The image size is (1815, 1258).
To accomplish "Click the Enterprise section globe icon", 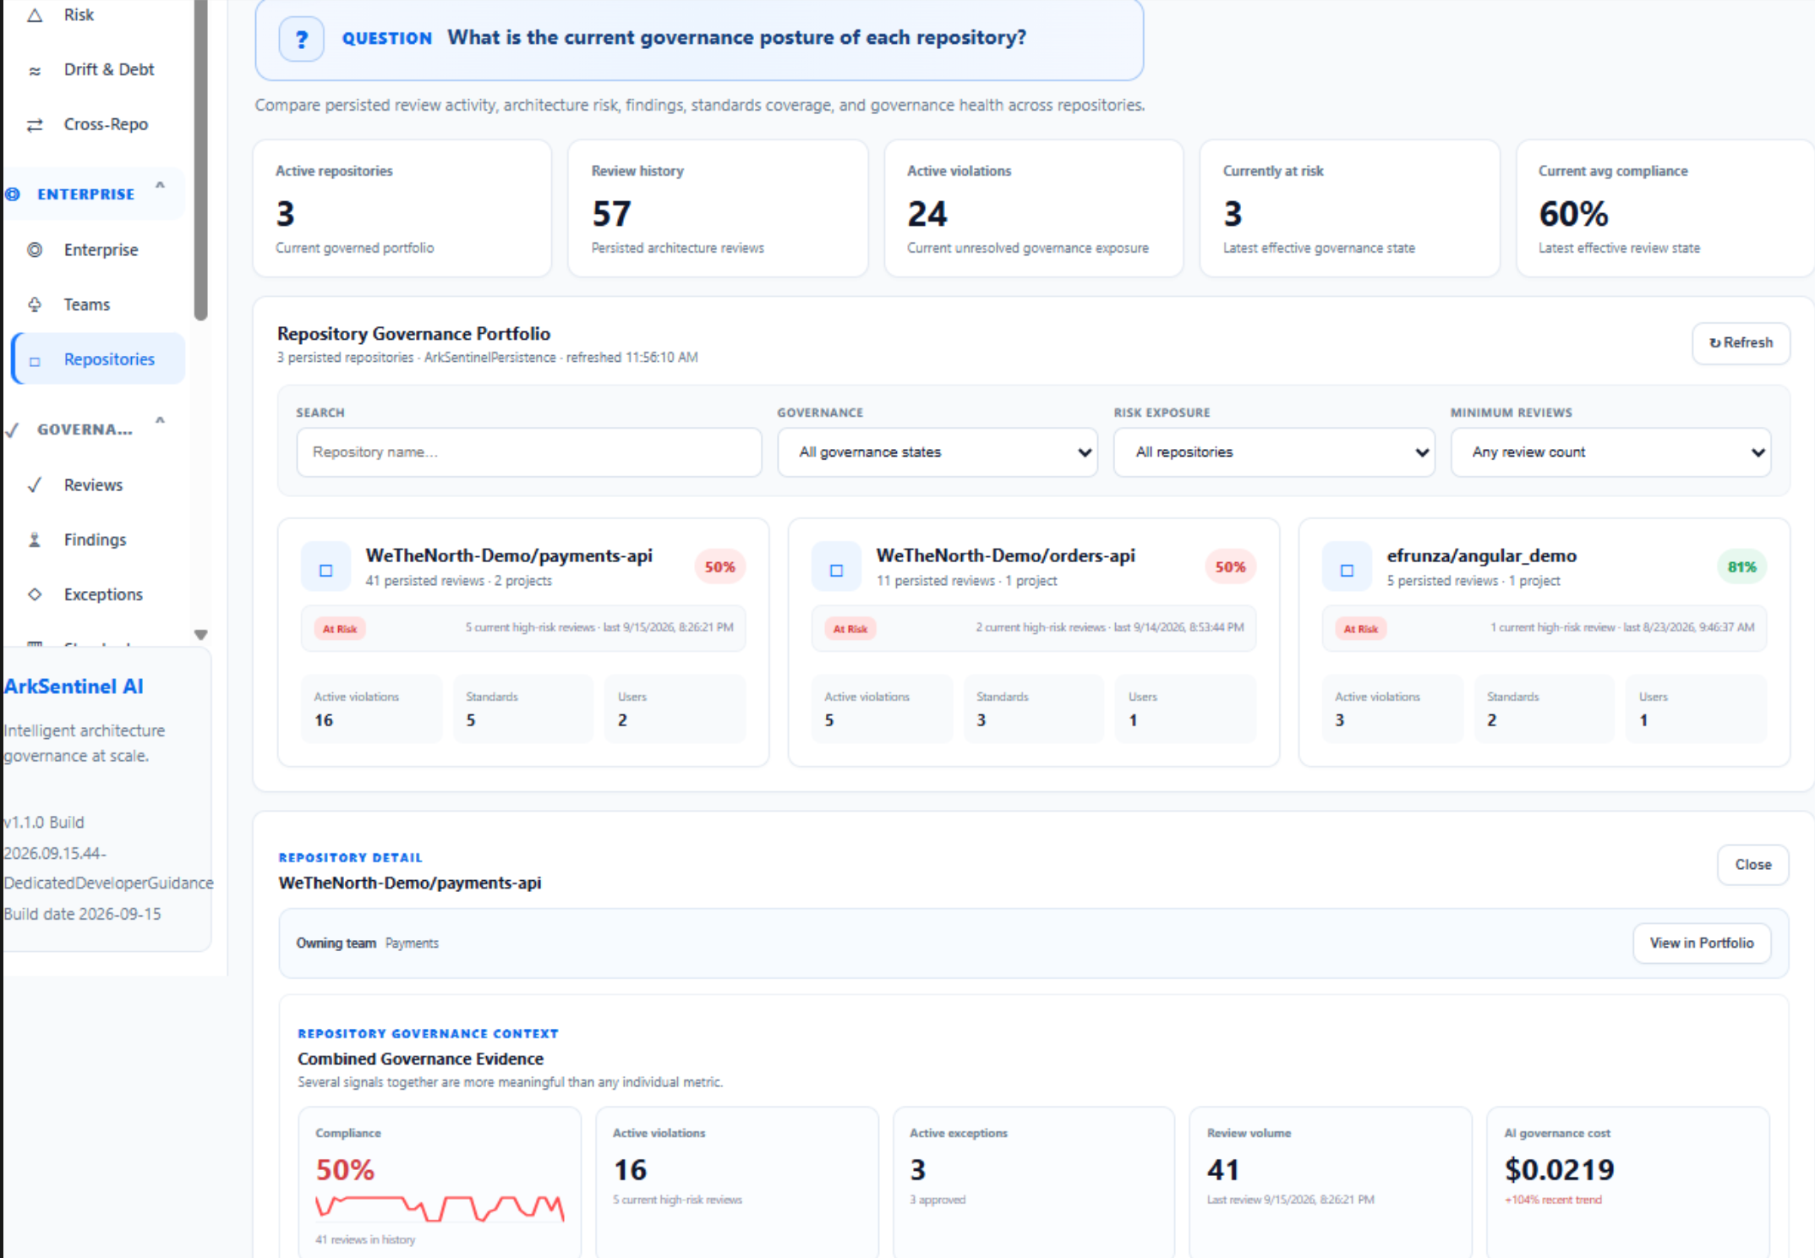I will 13,194.
